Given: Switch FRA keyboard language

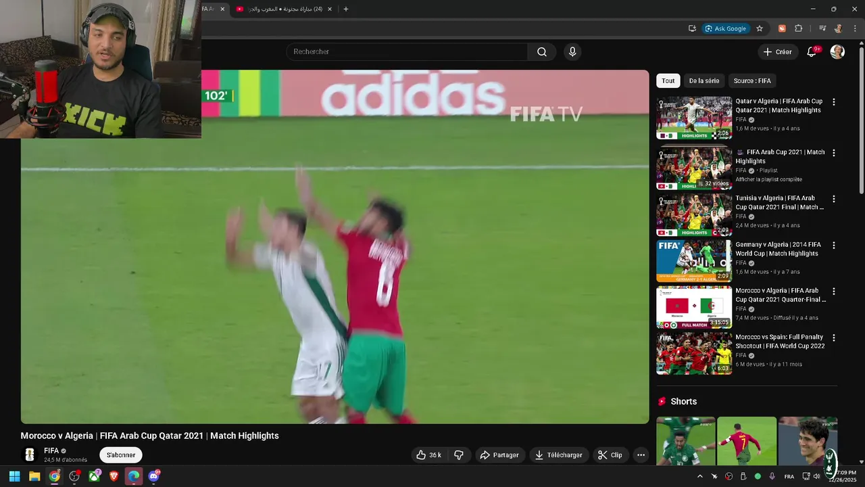Looking at the screenshot, I should (x=789, y=476).
